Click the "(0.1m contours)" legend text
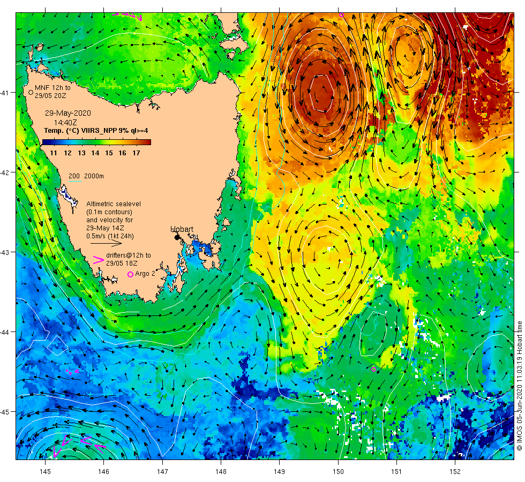Screen dimensions: 525x482 [109, 212]
